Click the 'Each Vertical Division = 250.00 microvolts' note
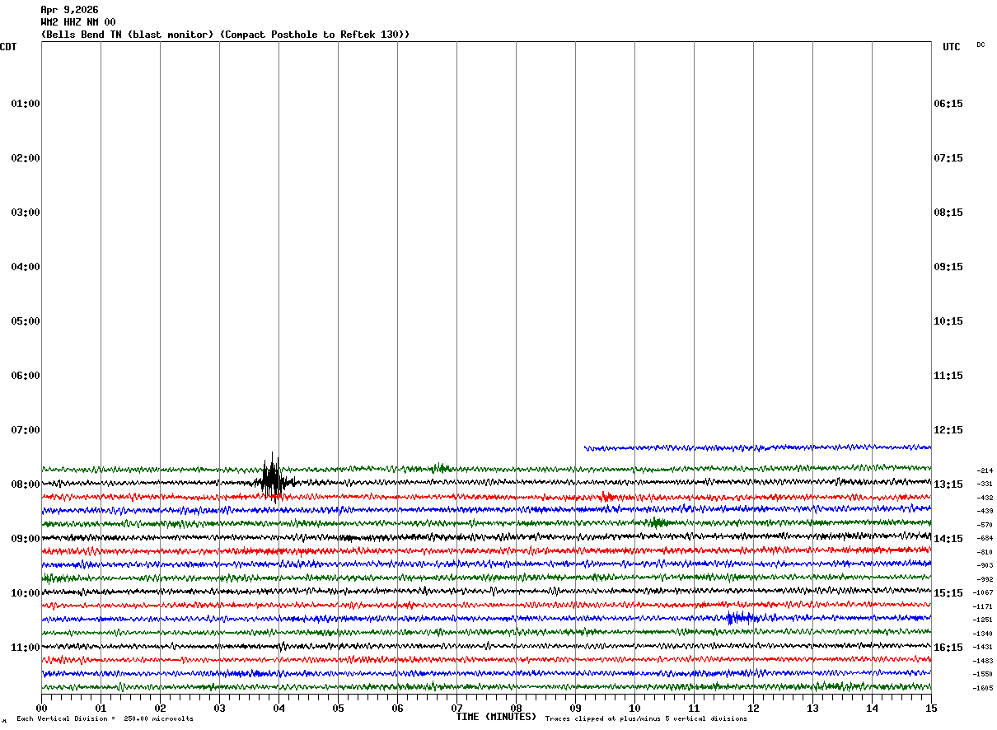The width and height of the screenshot is (997, 730). tap(105, 718)
